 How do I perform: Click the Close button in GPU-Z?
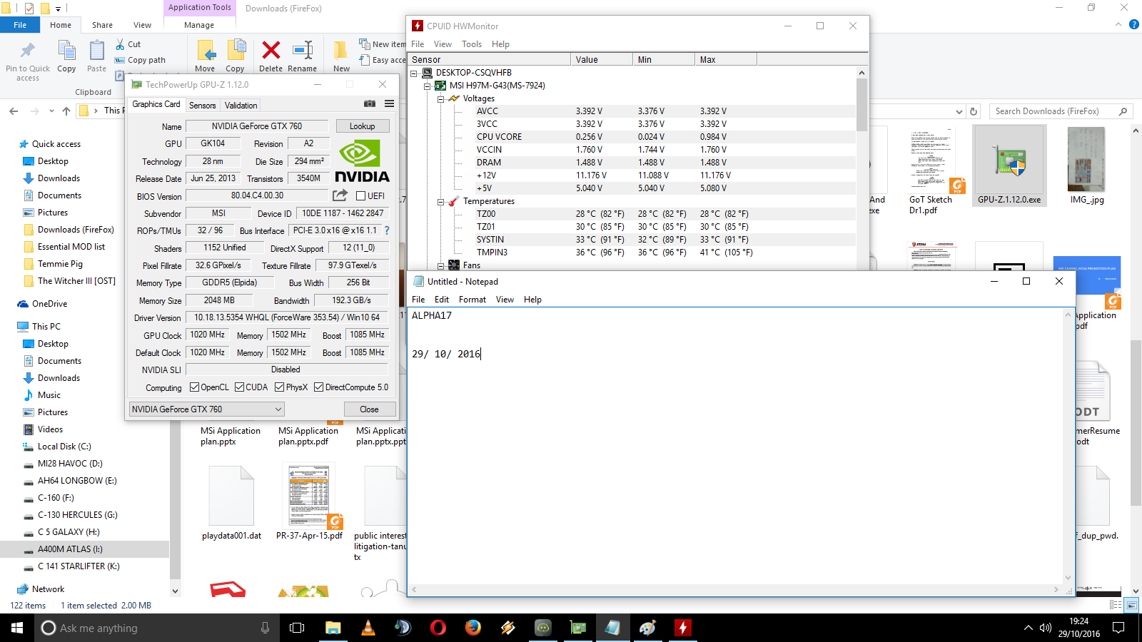coord(369,409)
